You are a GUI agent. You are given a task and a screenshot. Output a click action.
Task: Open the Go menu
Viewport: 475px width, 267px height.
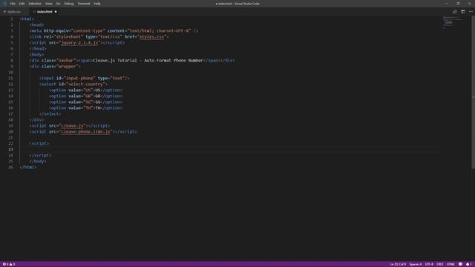[x=58, y=4]
